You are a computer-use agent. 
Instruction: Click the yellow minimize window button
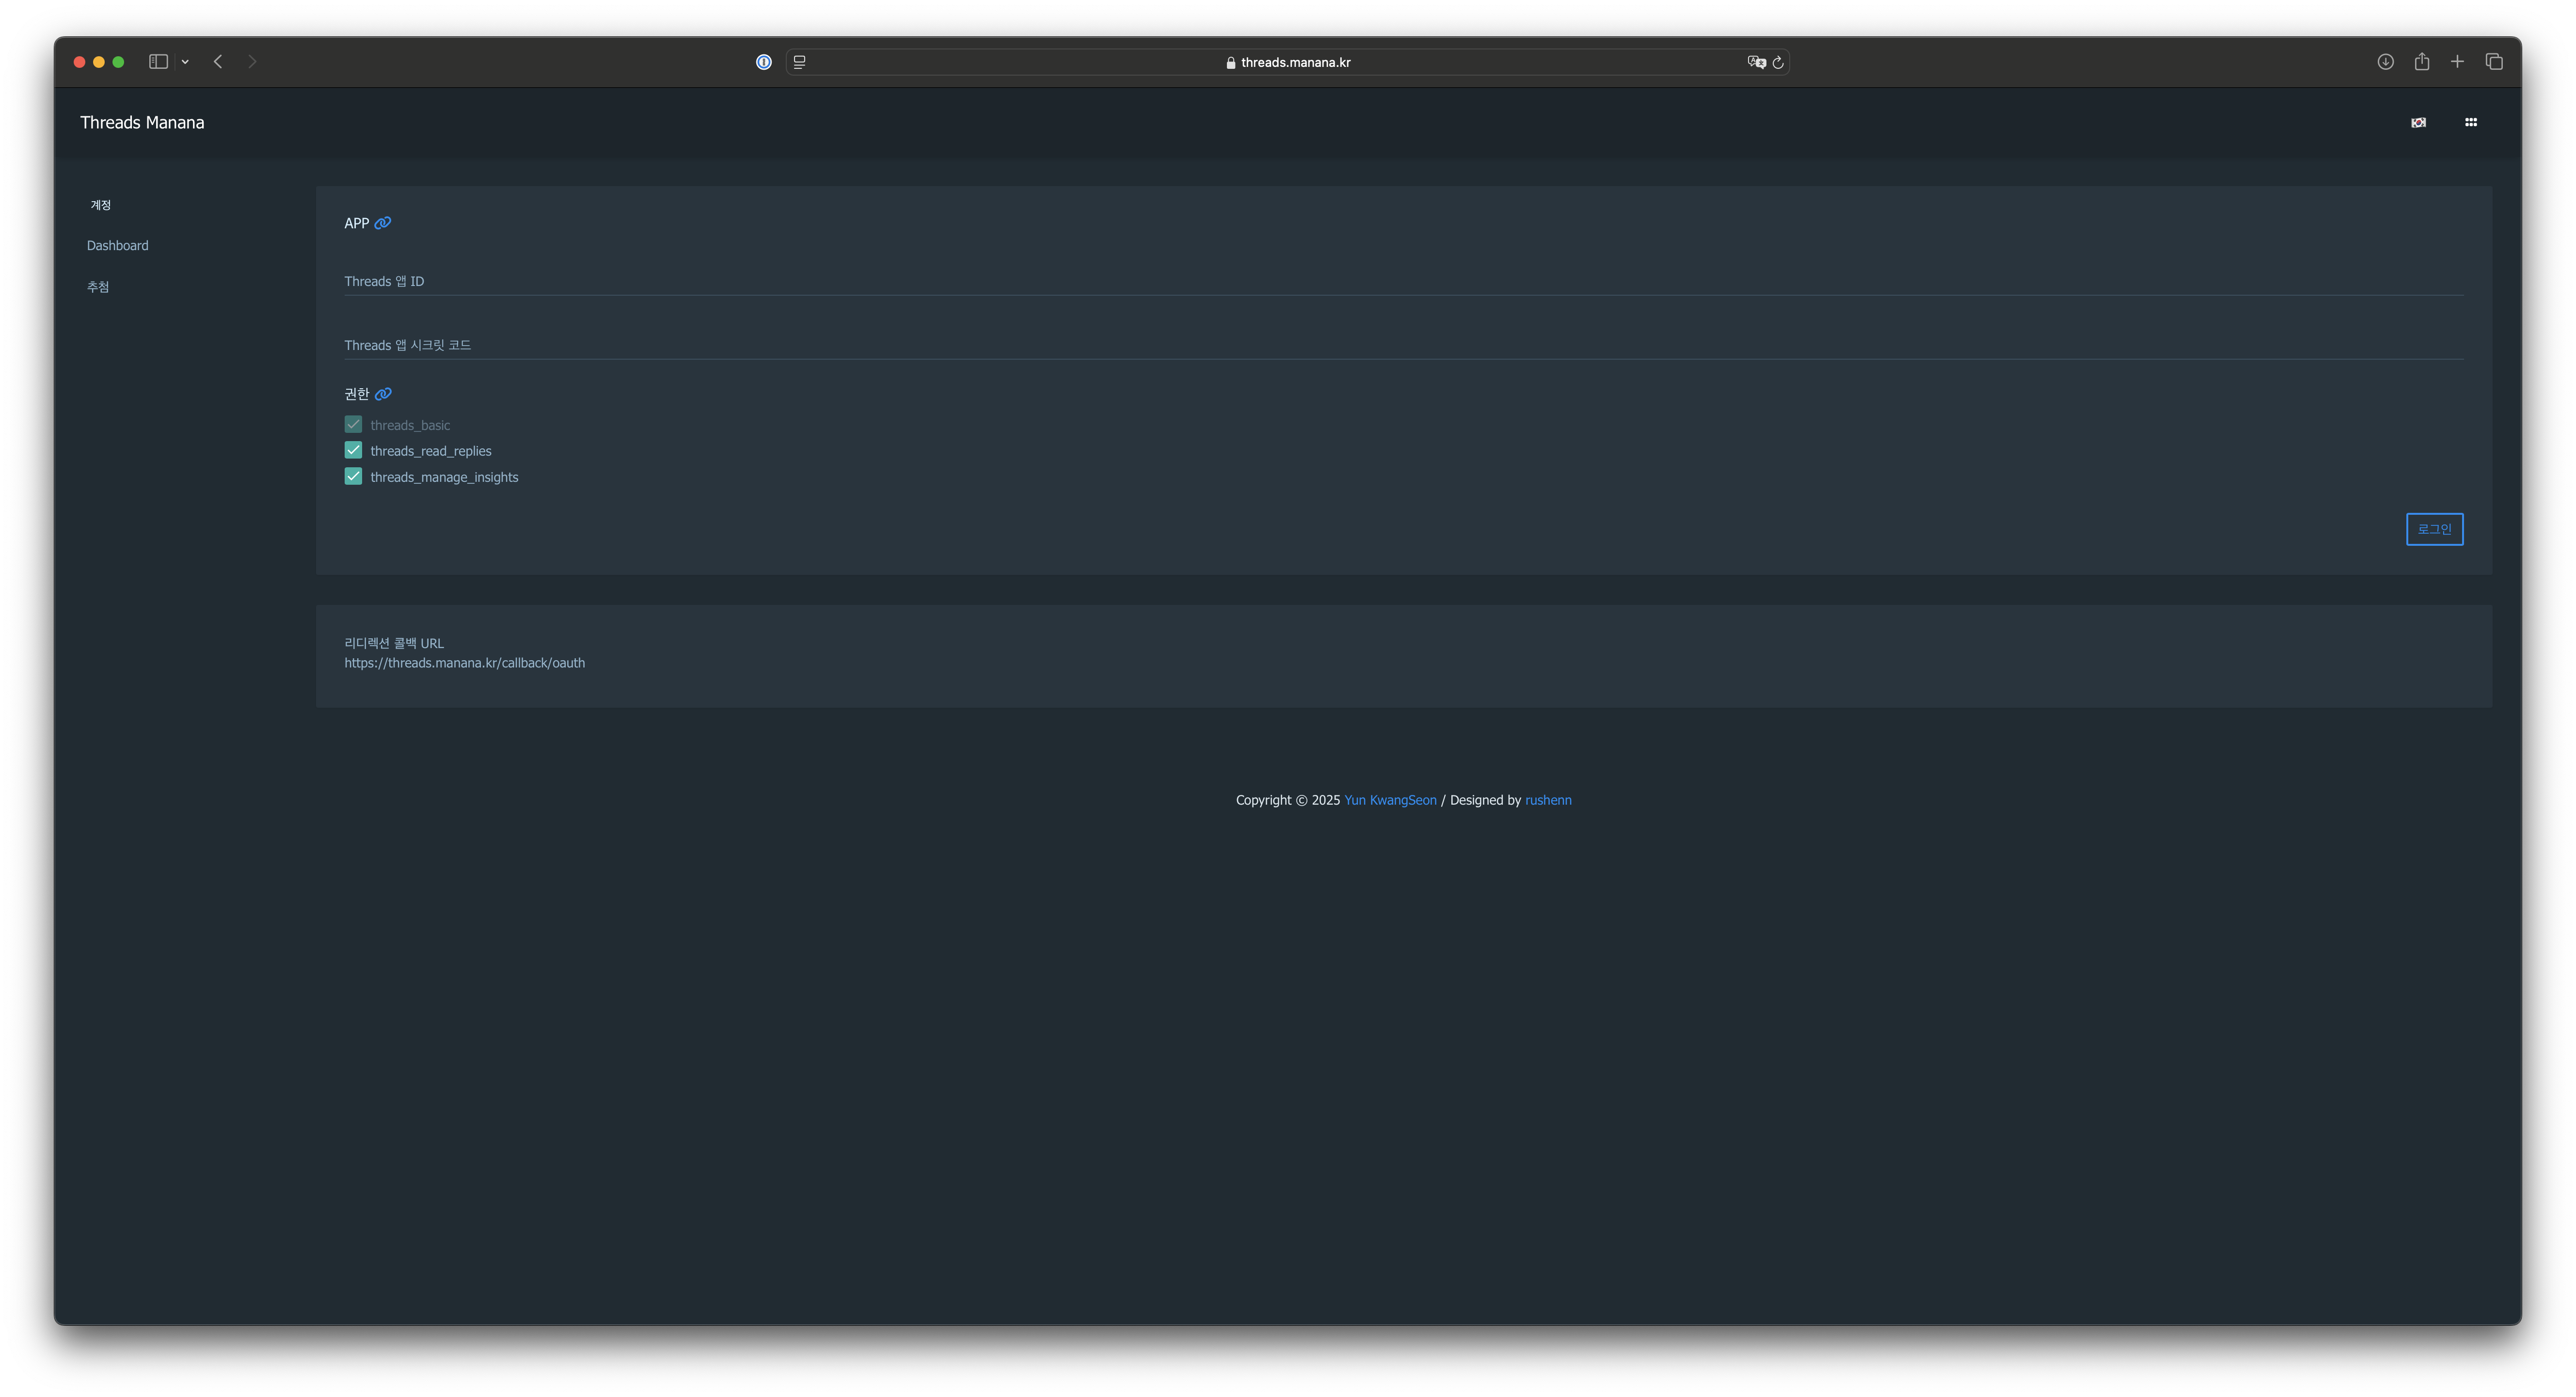point(99,62)
